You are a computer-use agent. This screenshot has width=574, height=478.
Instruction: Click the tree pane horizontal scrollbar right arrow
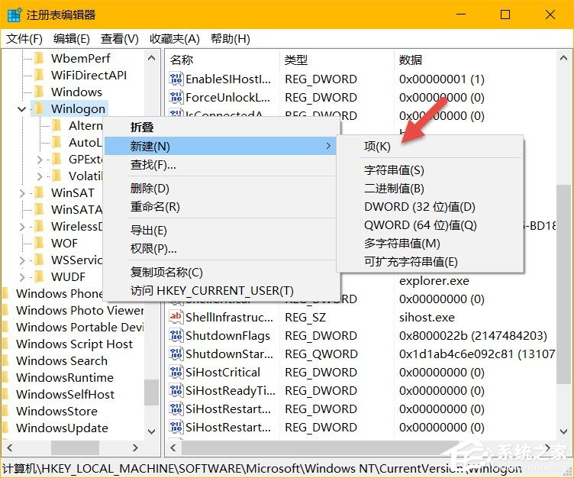136,448
